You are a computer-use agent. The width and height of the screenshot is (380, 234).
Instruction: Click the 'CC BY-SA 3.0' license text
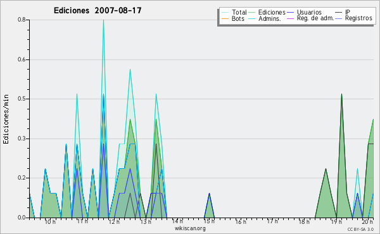pos(360,229)
